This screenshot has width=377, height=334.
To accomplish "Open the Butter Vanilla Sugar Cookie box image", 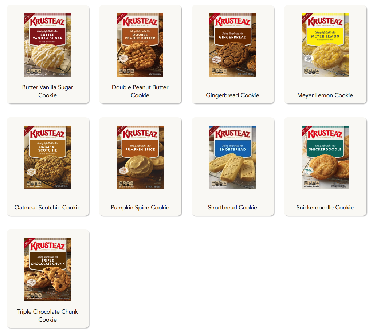I will point(48,45).
